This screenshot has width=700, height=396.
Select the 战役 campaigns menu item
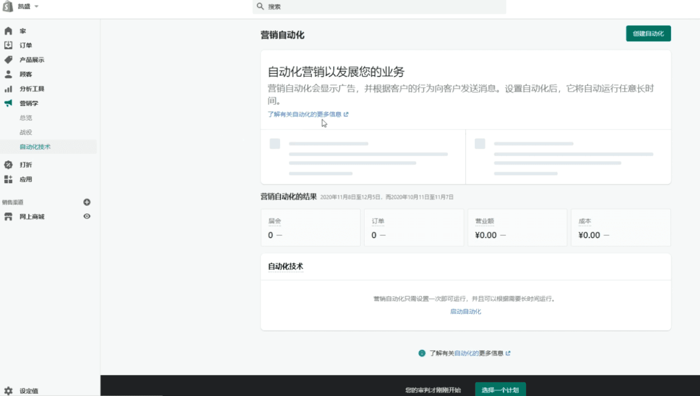coord(25,132)
